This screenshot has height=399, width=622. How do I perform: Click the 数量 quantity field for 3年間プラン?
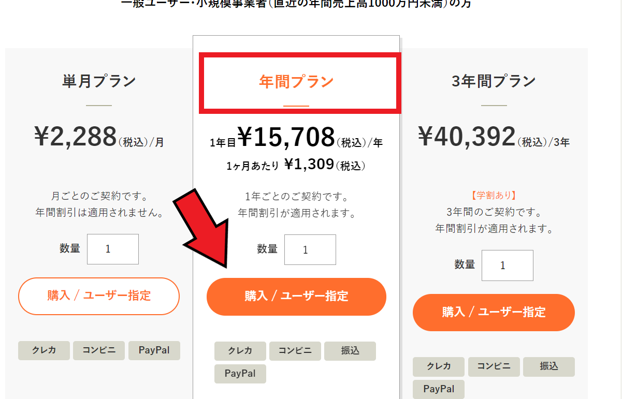click(x=507, y=265)
